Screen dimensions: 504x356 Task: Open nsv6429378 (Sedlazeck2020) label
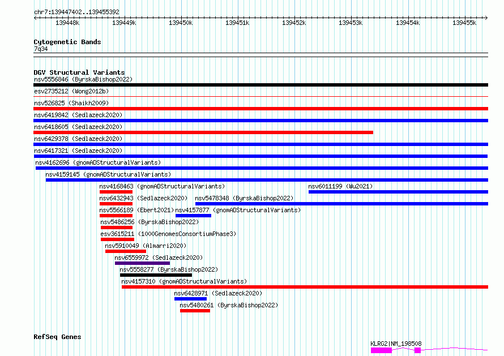(78, 139)
